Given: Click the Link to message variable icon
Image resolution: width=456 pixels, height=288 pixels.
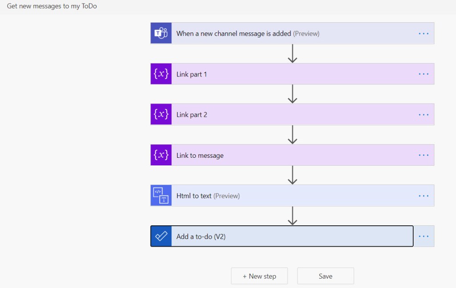Looking at the screenshot, I should pos(161,155).
